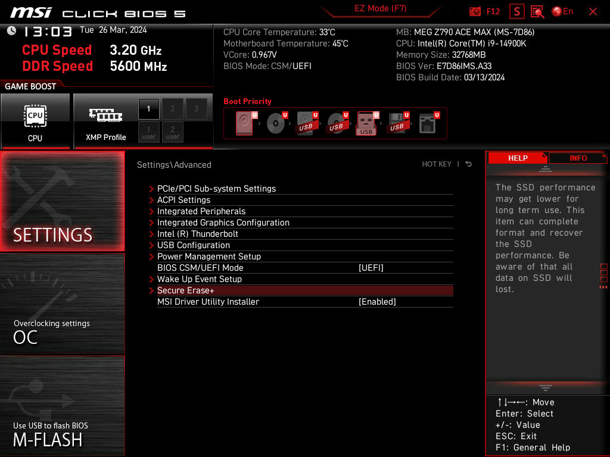Click arrow before Secure Erase+

coord(151,290)
